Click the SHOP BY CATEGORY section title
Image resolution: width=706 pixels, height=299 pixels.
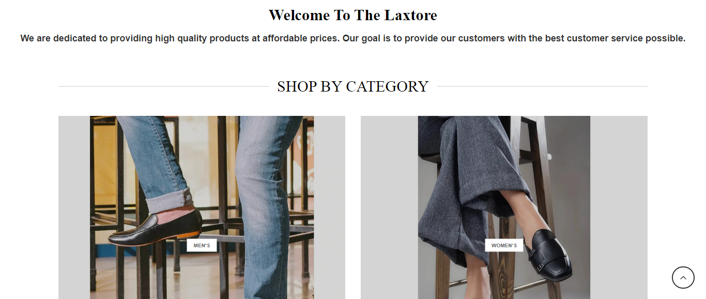pos(353,86)
